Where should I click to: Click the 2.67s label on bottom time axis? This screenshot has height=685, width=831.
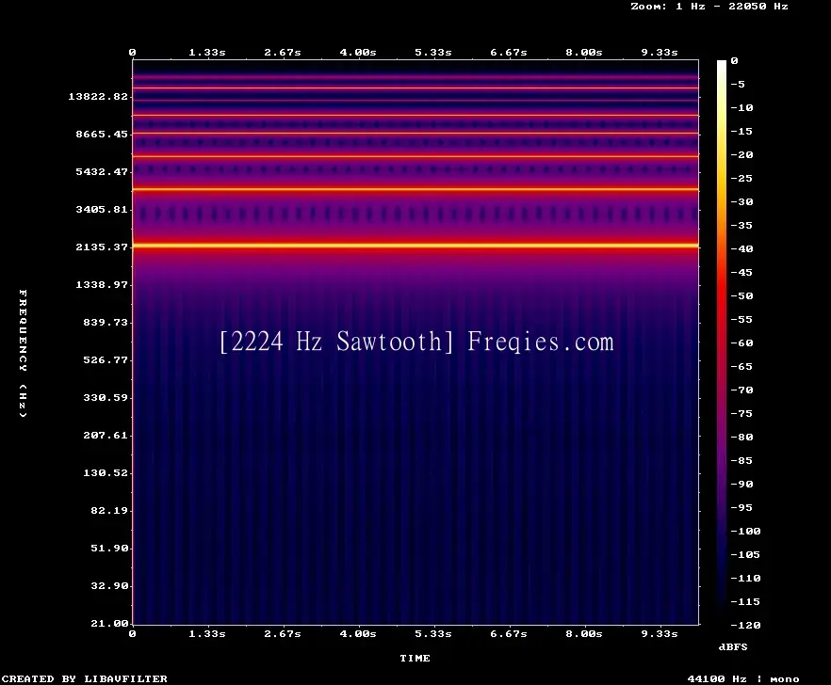pos(283,633)
